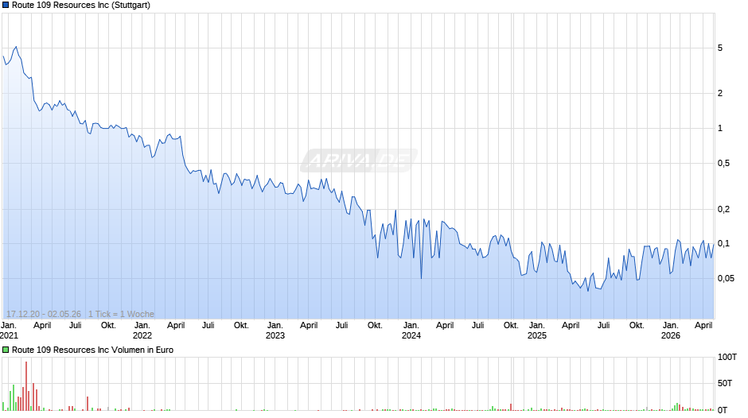Click the blue legend square for Route 109 Resources
Screen dimensions: 748x418
(x=6, y=6)
